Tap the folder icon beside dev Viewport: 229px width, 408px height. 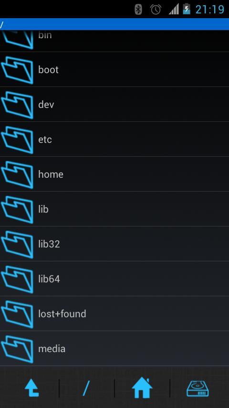tap(18, 105)
